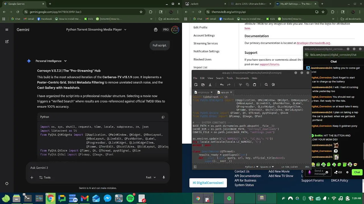Screen dimensions: 364x204
Task: Open Gemini settings gear in the sidebar
Action: tap(7, 183)
